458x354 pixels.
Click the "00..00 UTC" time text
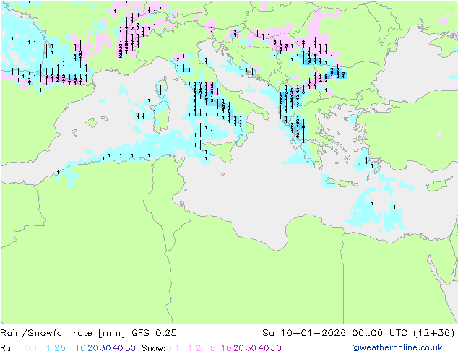381,333
